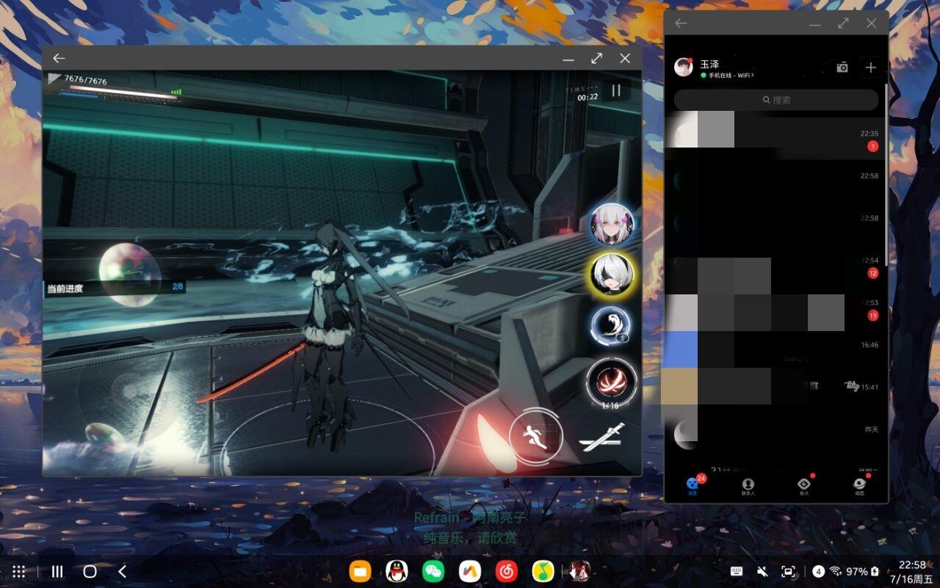Toggle the muted sound icon in taskbar
The height and width of the screenshot is (588, 940).
[762, 571]
